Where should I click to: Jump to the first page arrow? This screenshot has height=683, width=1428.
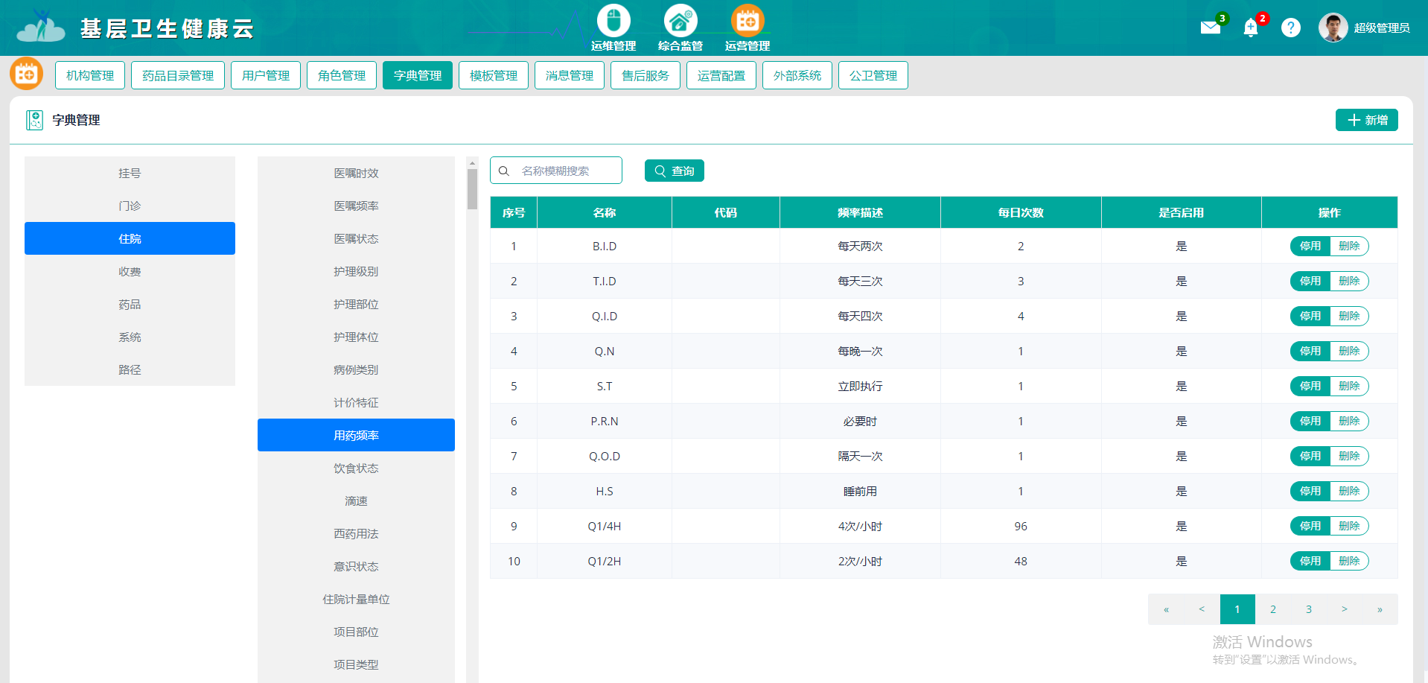click(x=1166, y=609)
